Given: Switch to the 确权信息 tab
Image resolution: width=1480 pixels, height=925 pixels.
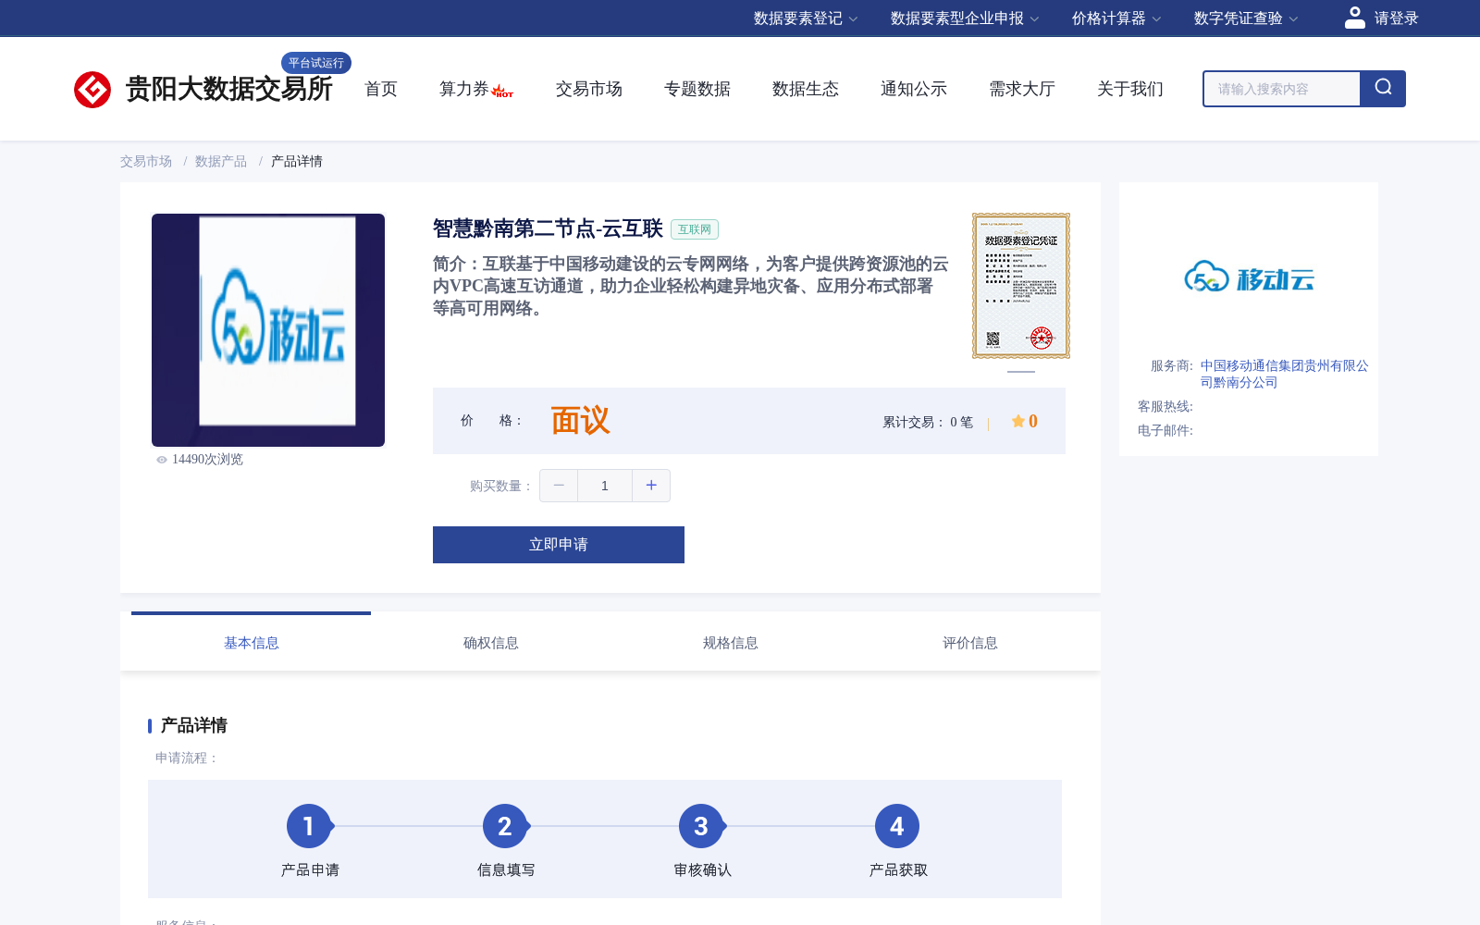Looking at the screenshot, I should [x=491, y=643].
